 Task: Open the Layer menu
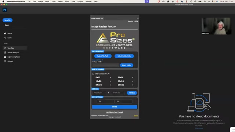47,1
